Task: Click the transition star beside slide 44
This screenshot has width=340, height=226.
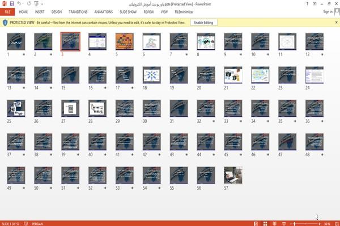Action: tap(214, 155)
